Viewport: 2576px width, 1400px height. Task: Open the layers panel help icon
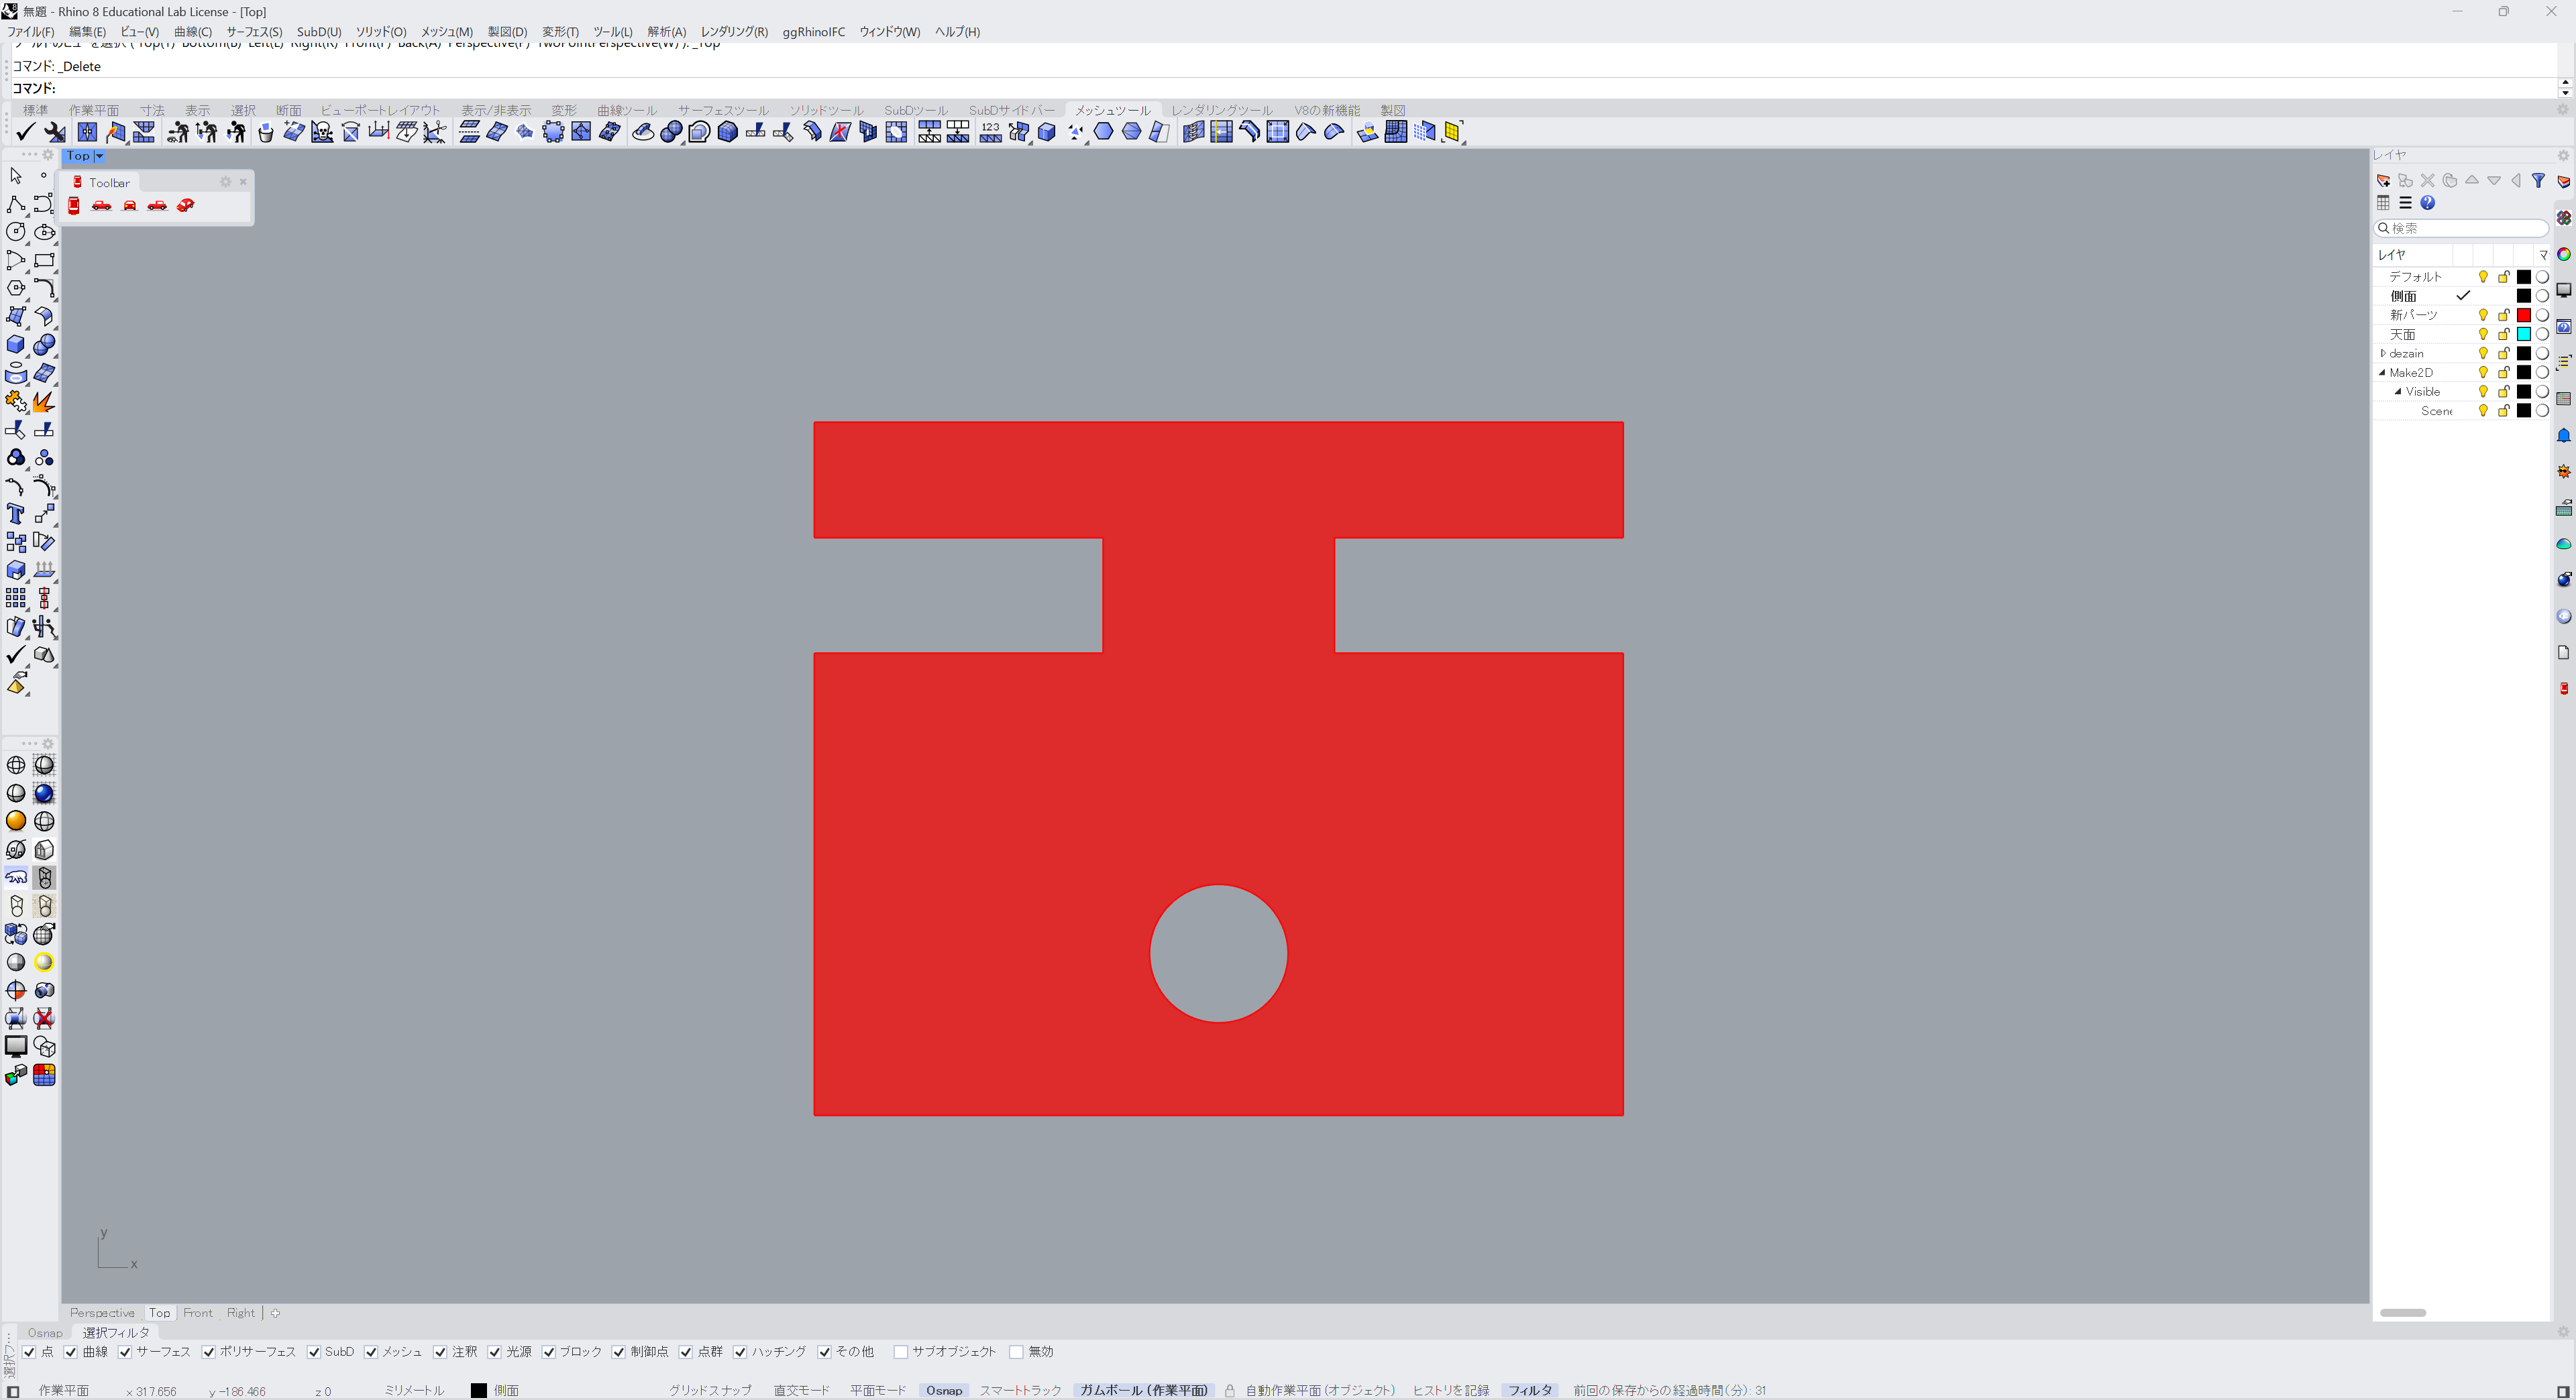pos(2427,203)
